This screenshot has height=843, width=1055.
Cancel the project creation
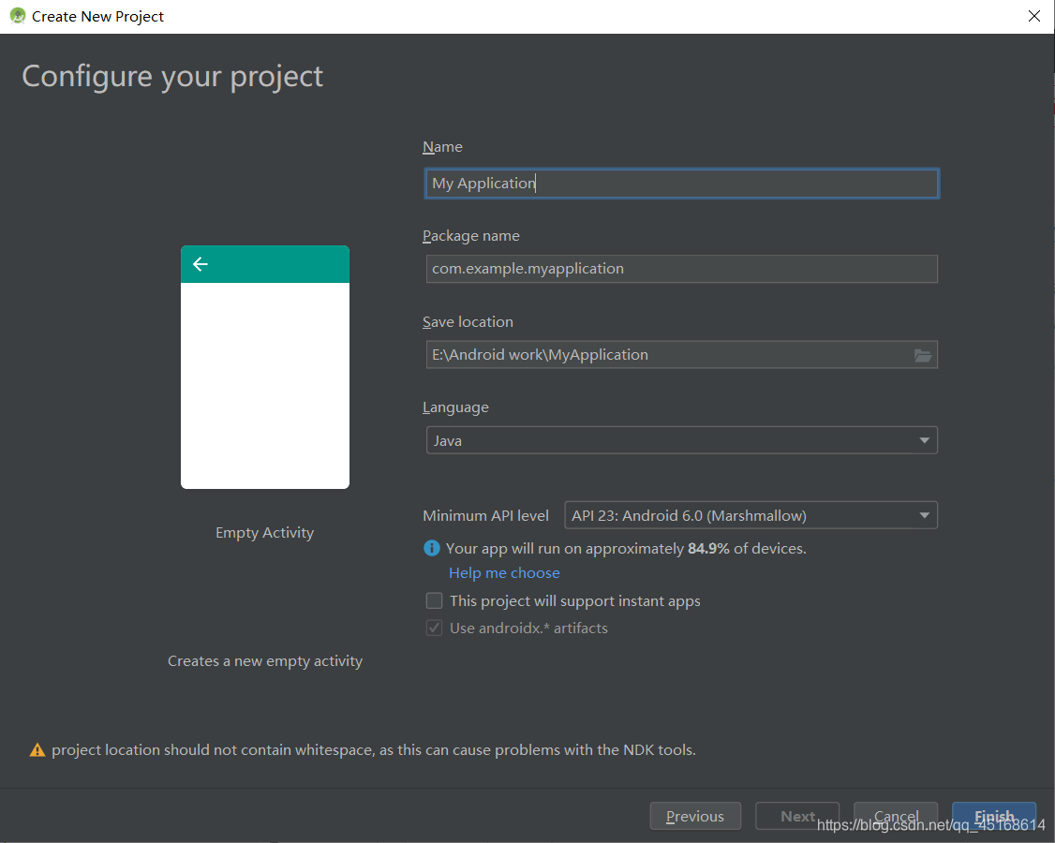896,816
